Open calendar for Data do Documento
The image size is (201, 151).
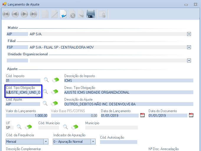[x=191, y=115]
